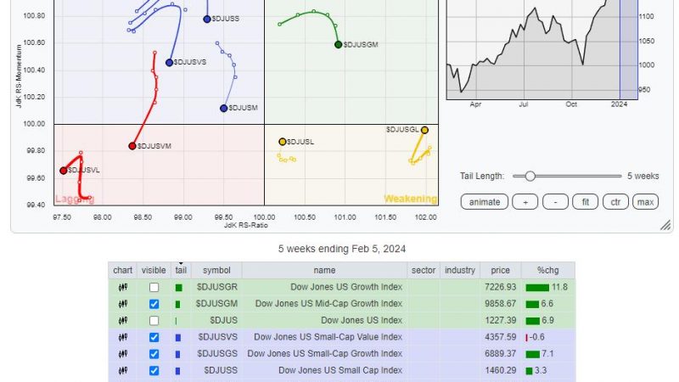The width and height of the screenshot is (679, 382).
Task: Adjust the Tail Length slider handle
Action: point(530,176)
